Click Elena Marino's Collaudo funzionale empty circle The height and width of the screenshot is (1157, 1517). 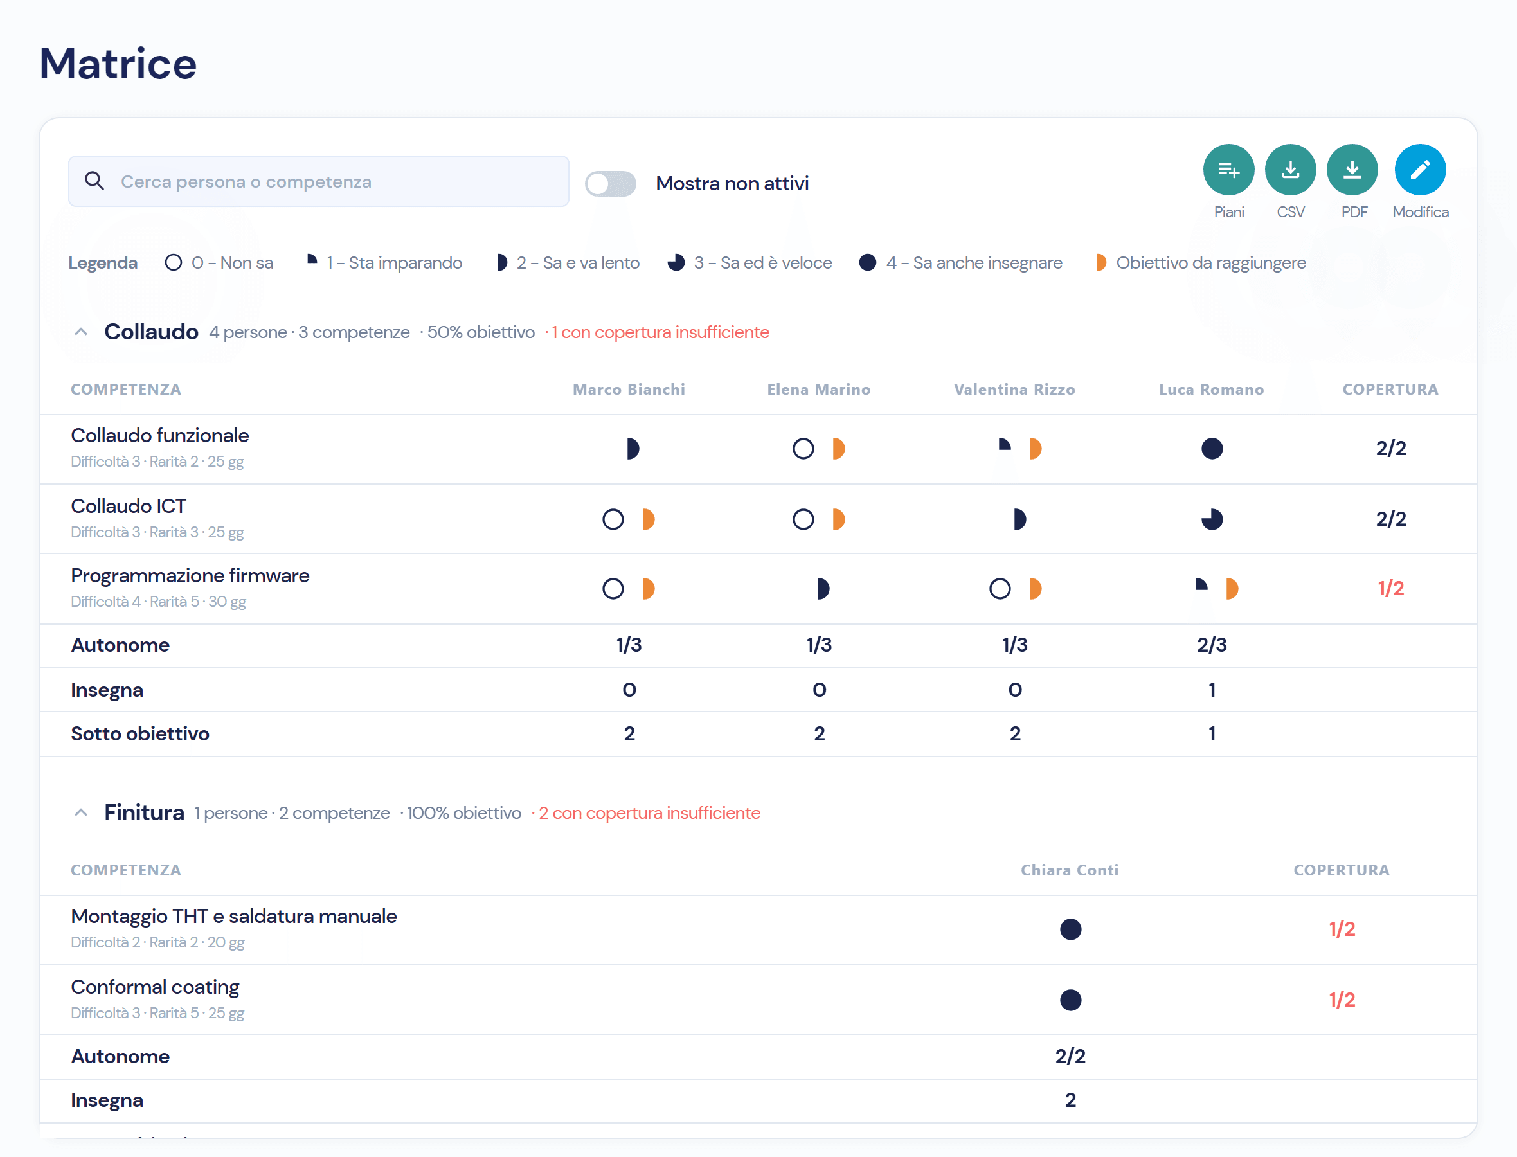pos(803,449)
